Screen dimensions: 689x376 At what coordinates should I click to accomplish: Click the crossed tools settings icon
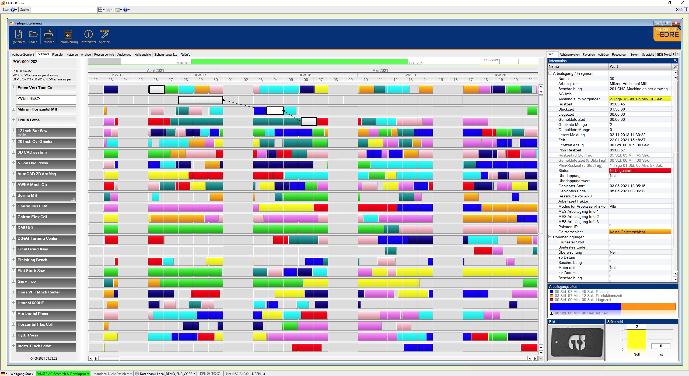pyautogui.click(x=675, y=67)
